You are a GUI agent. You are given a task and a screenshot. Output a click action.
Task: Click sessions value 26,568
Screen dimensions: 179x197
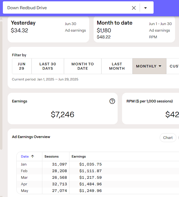[x=59, y=178]
